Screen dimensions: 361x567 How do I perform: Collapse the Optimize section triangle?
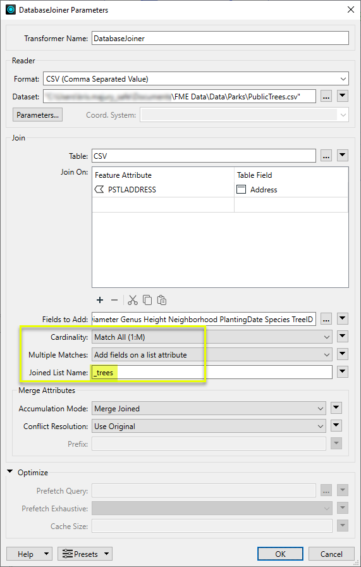pyautogui.click(x=10, y=472)
